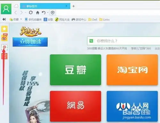Click the 收藏 favorites button
160x123 pixels.
(x=14, y=20)
